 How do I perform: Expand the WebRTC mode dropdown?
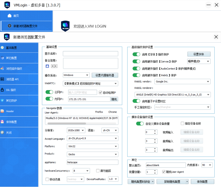91,83
